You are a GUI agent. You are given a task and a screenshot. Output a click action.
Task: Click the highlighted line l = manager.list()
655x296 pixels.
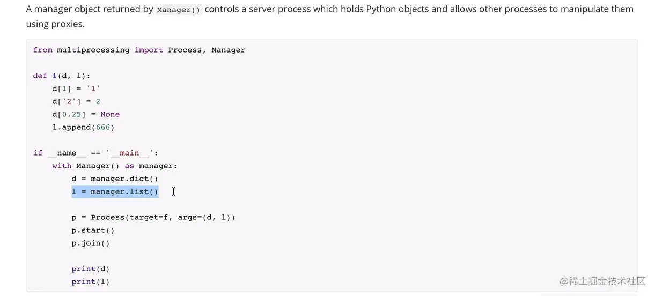point(115,191)
